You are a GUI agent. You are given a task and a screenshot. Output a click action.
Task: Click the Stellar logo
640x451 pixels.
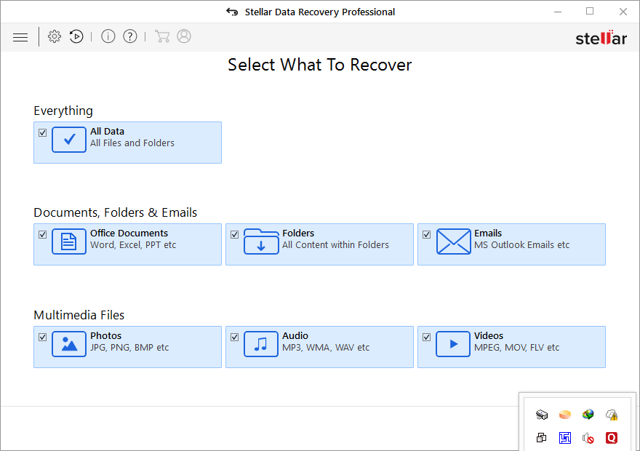601,38
